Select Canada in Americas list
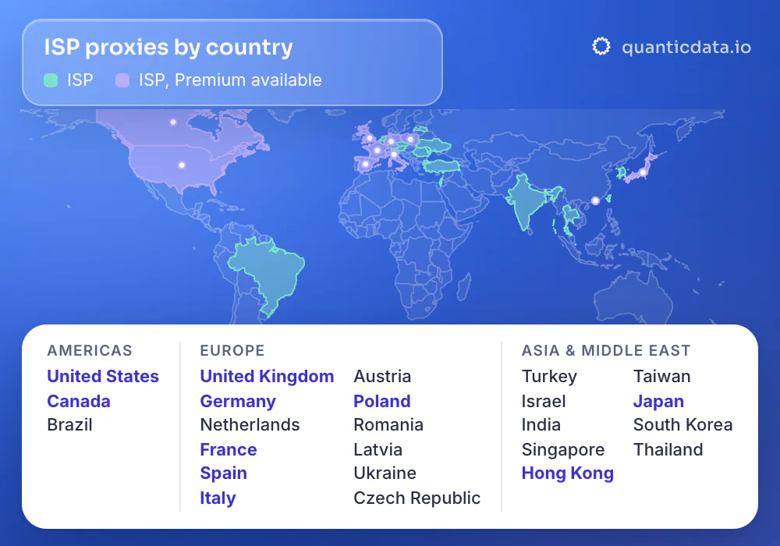Screen dimensions: 780x546 [79, 401]
